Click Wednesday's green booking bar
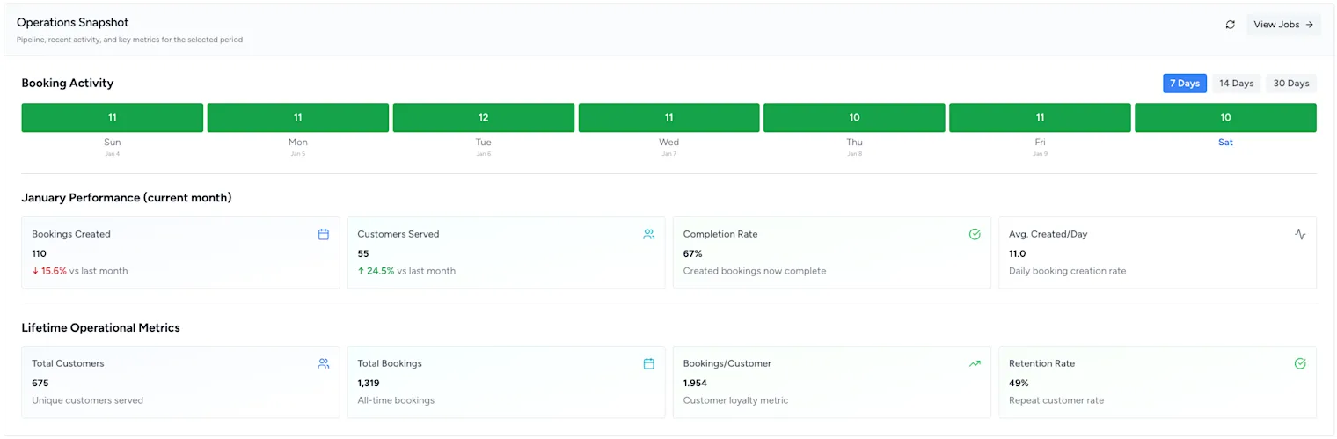1337x439 pixels. tap(669, 118)
